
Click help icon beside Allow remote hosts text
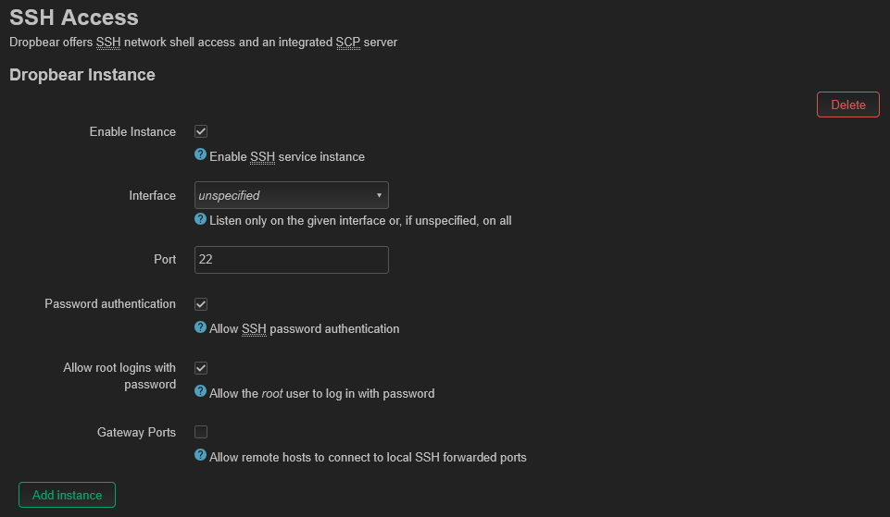click(200, 455)
